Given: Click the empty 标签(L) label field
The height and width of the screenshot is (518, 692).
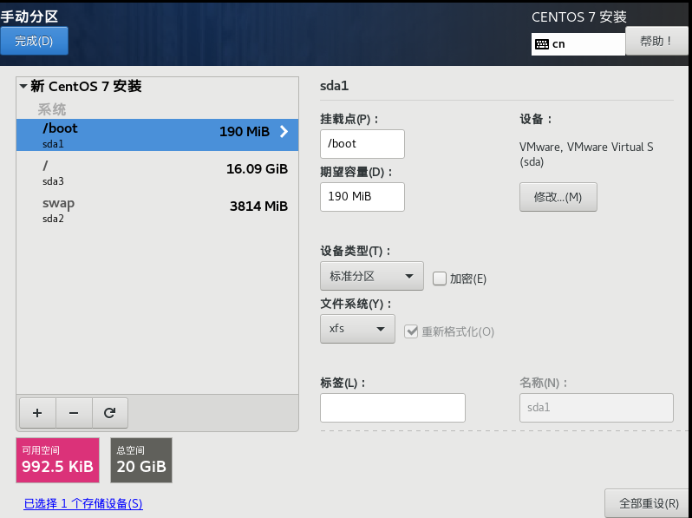Looking at the screenshot, I should [x=393, y=408].
